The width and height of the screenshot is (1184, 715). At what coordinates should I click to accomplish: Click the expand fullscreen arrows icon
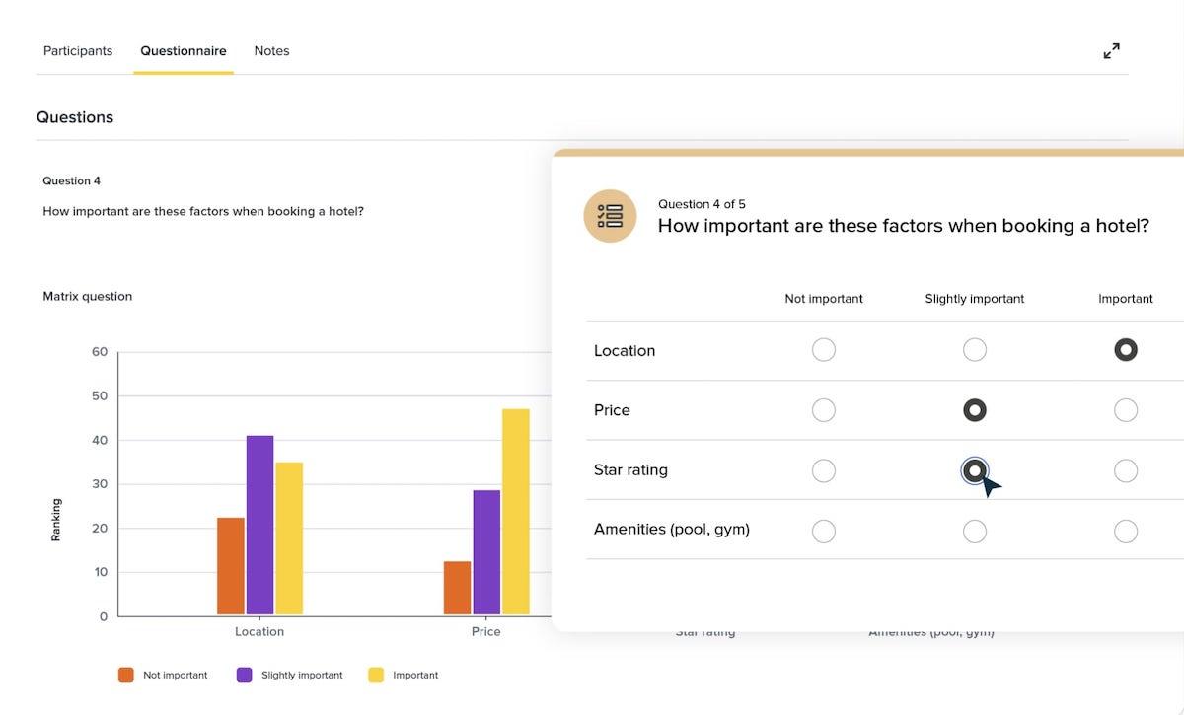(x=1111, y=51)
